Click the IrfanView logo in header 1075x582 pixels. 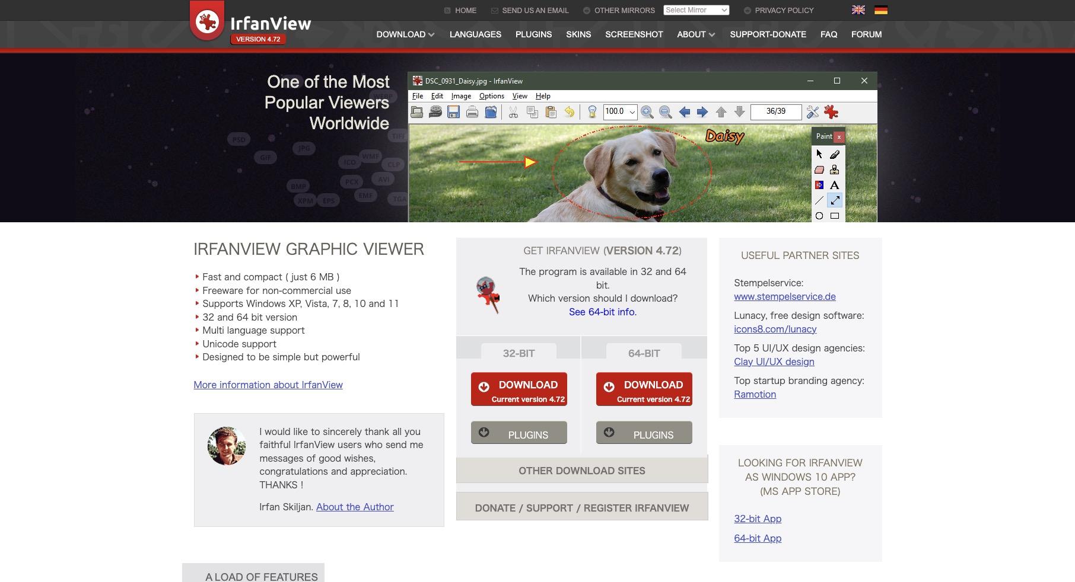pos(251,24)
